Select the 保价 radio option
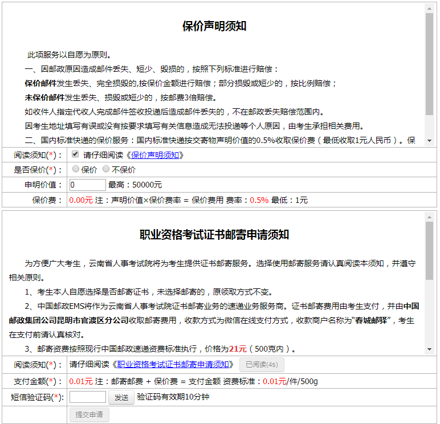The width and height of the screenshot is (440, 424). pos(76,169)
